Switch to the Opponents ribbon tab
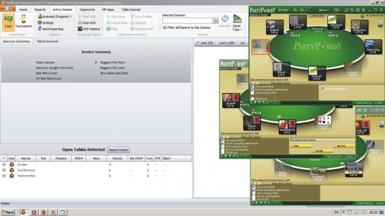385x216 pixels. [x=87, y=10]
